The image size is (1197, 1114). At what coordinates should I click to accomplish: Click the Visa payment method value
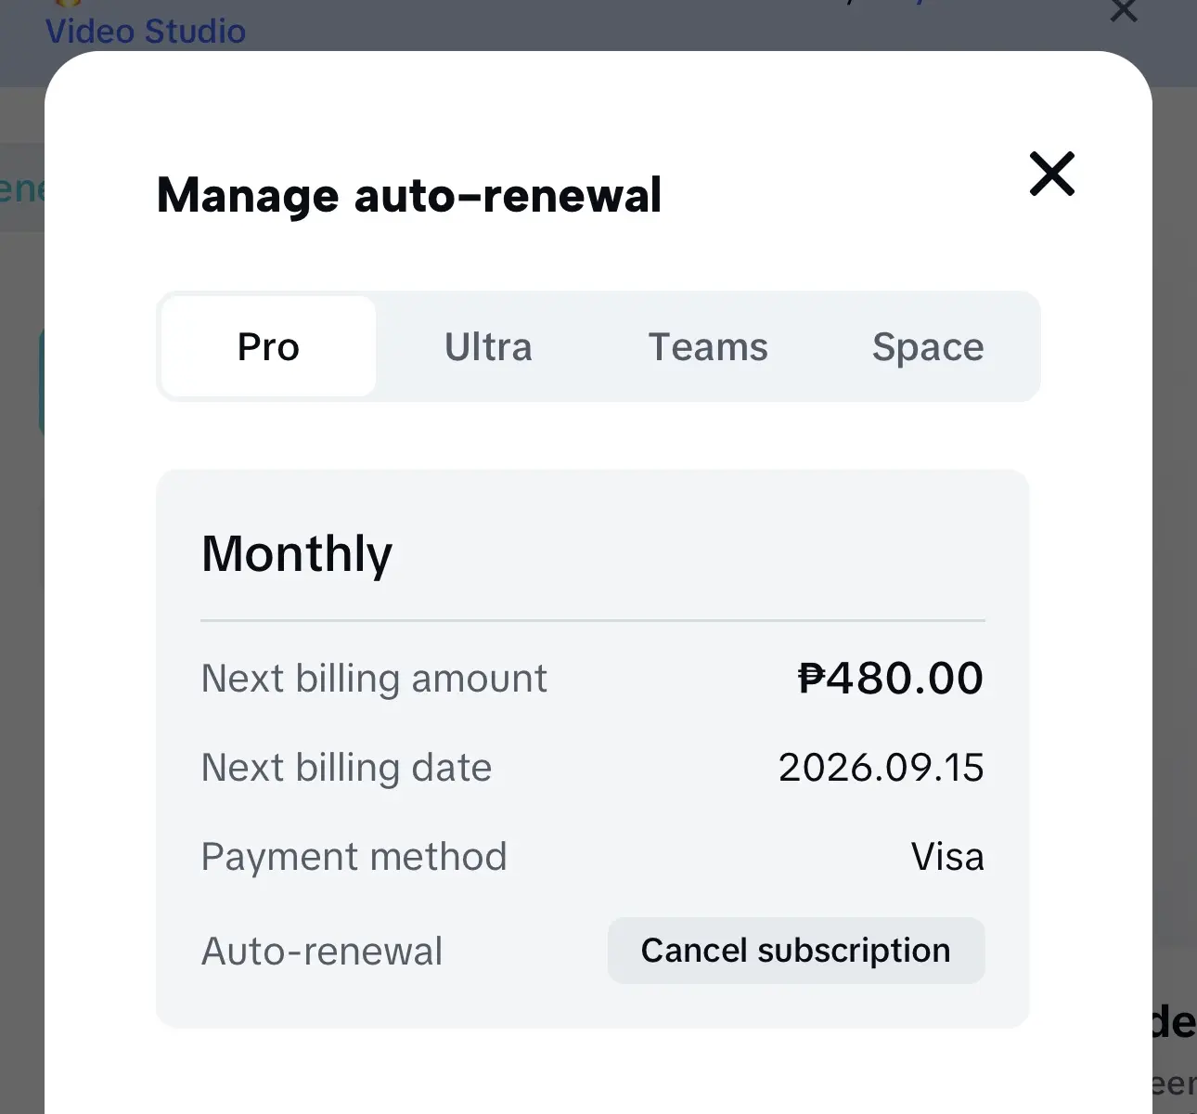947,857
